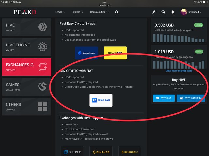Expand the Explore dropdown menu

coord(78,12)
